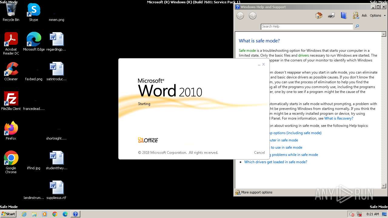Click the volume tray icon
388x218 pixels.
(352, 214)
